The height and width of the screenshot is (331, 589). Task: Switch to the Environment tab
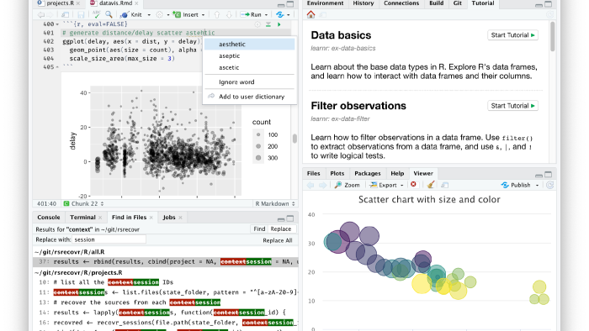(x=326, y=3)
